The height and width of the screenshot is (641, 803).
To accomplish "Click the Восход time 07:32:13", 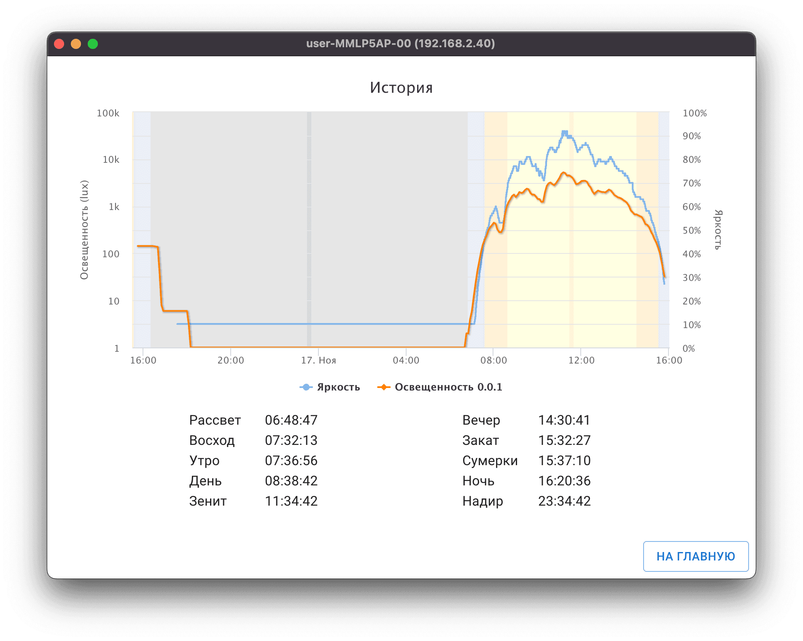I will point(291,440).
